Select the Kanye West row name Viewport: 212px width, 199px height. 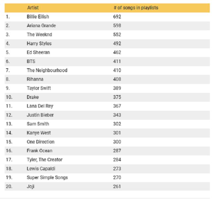pyautogui.click(x=39, y=133)
